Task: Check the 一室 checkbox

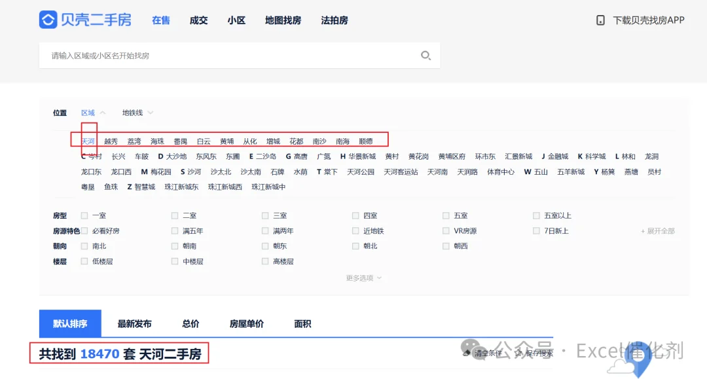Action: click(x=84, y=215)
